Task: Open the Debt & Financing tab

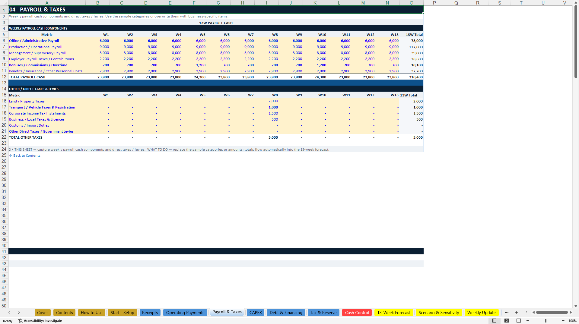Action: (x=286, y=313)
